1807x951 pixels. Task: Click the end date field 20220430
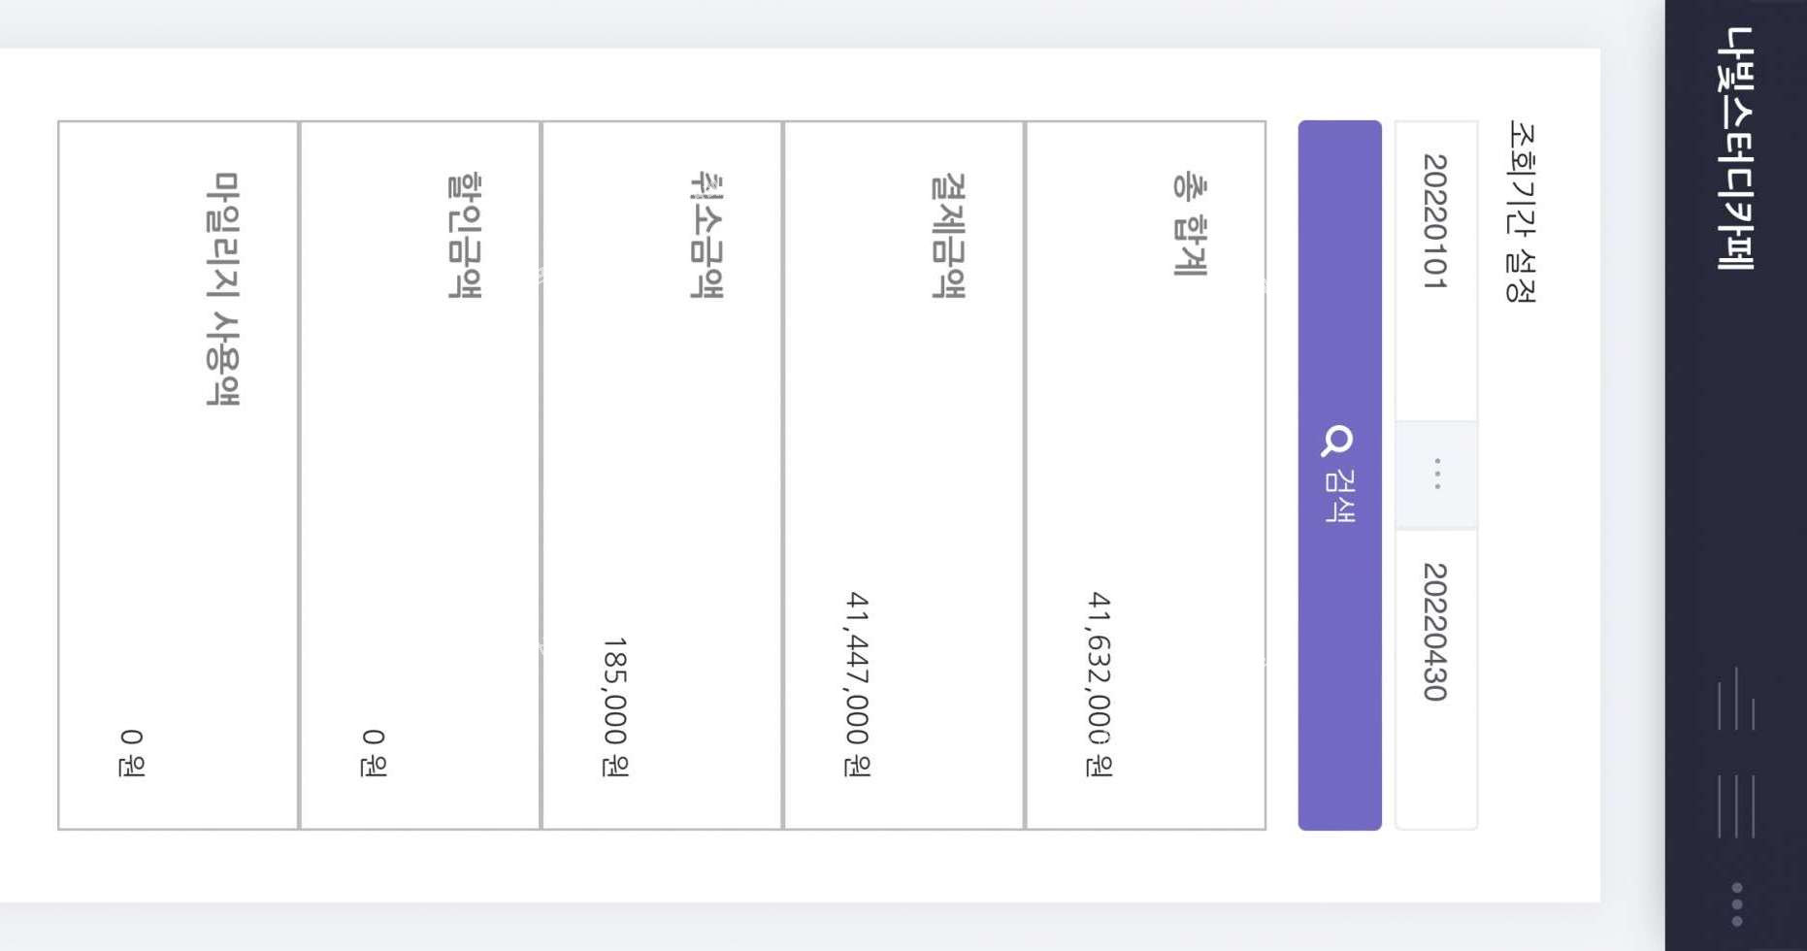pyautogui.click(x=1435, y=632)
